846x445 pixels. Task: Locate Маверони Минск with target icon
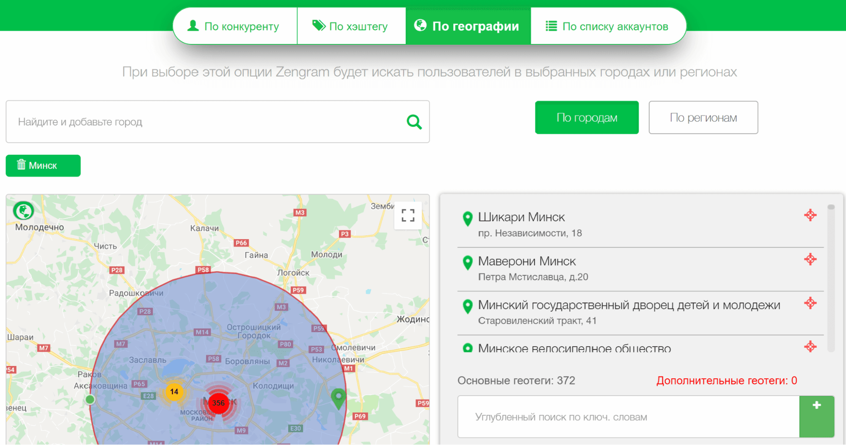tap(810, 259)
